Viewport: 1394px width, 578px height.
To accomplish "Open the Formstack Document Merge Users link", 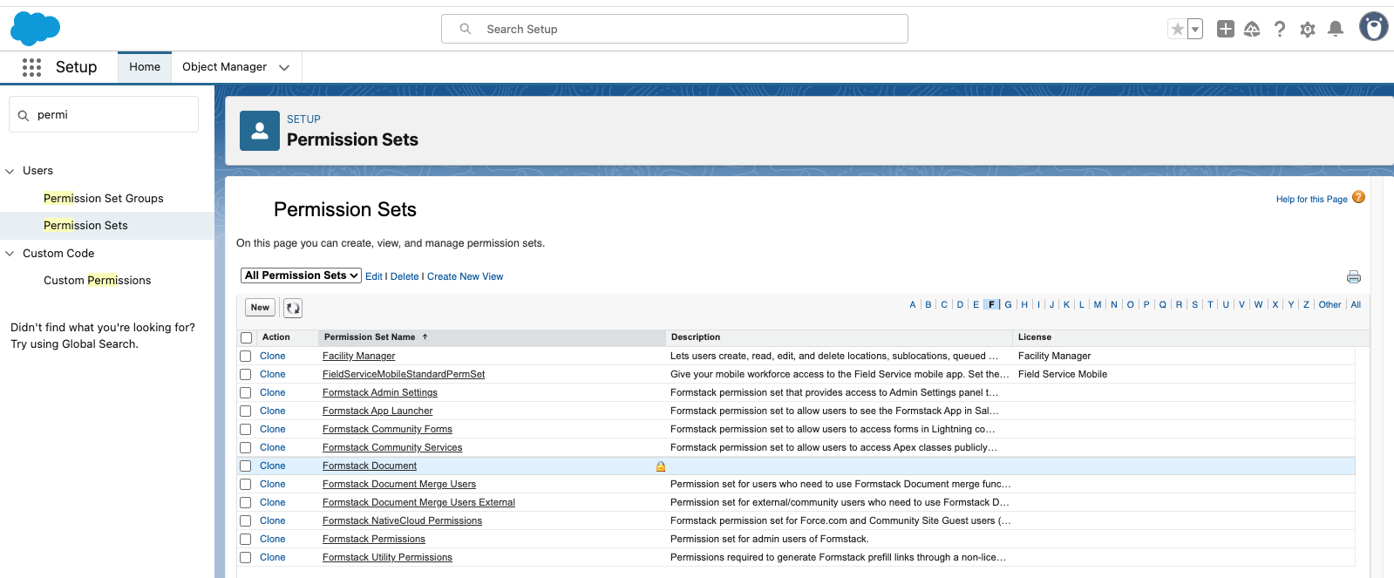I will pos(398,485).
